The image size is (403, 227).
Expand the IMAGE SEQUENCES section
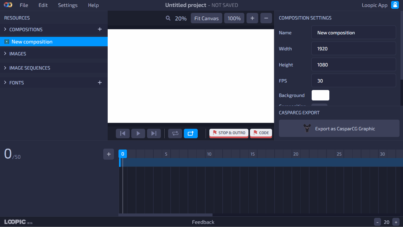pos(5,68)
